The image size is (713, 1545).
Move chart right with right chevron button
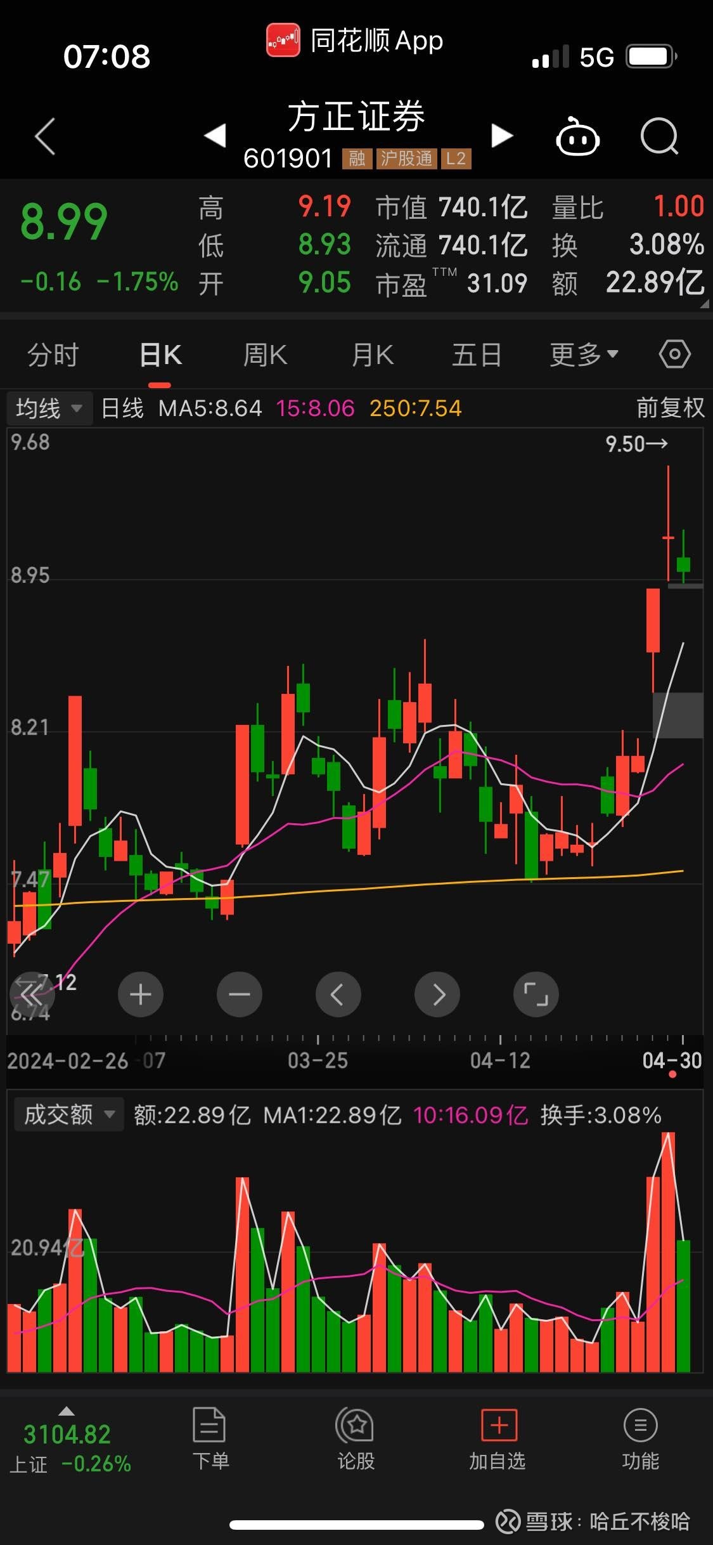pyautogui.click(x=437, y=994)
